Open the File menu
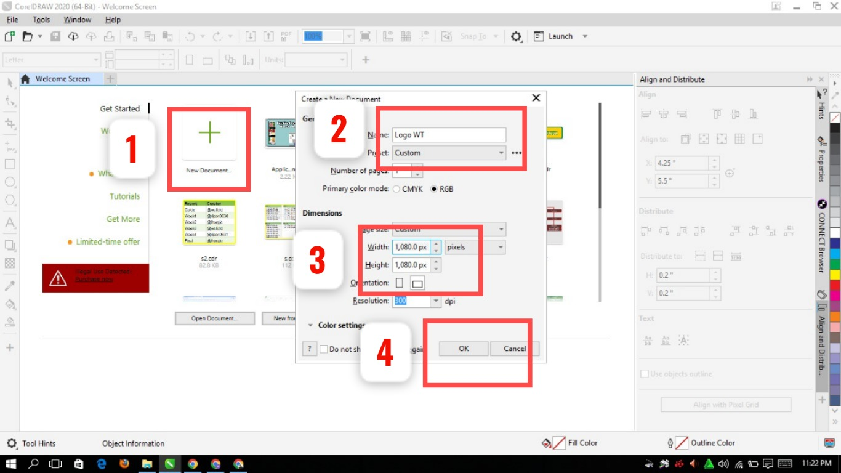The height and width of the screenshot is (473, 841). coord(12,20)
